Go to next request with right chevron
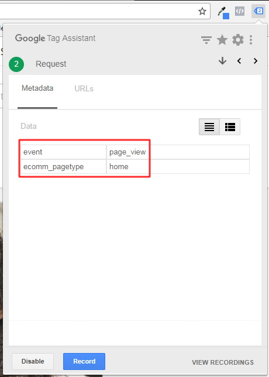Viewport: 269px width, 377px height. tap(256, 61)
